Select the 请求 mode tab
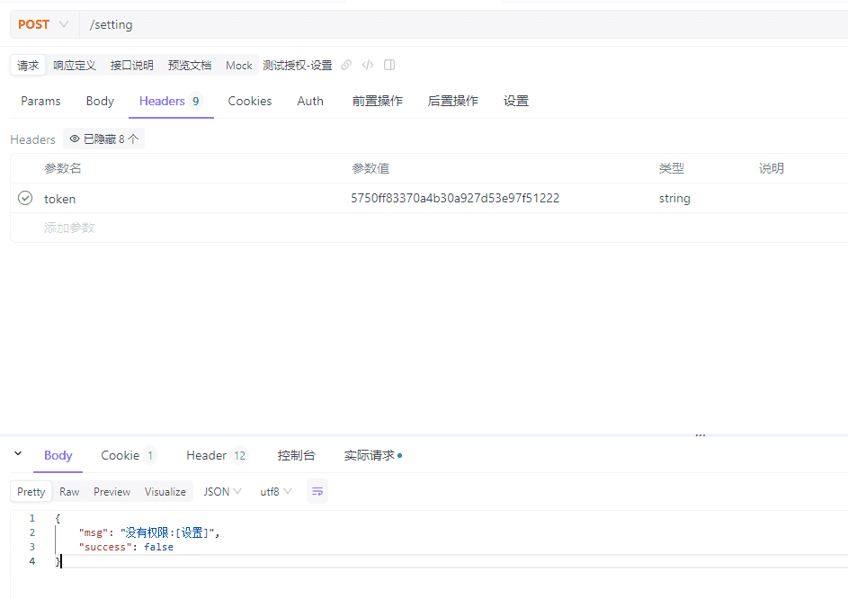This screenshot has width=848, height=599. [28, 66]
